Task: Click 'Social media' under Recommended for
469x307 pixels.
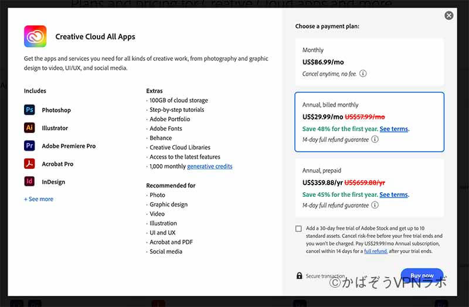Action: point(166,251)
